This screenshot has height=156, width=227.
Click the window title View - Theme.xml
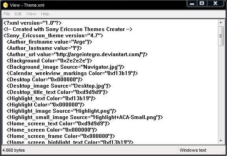[27, 5]
